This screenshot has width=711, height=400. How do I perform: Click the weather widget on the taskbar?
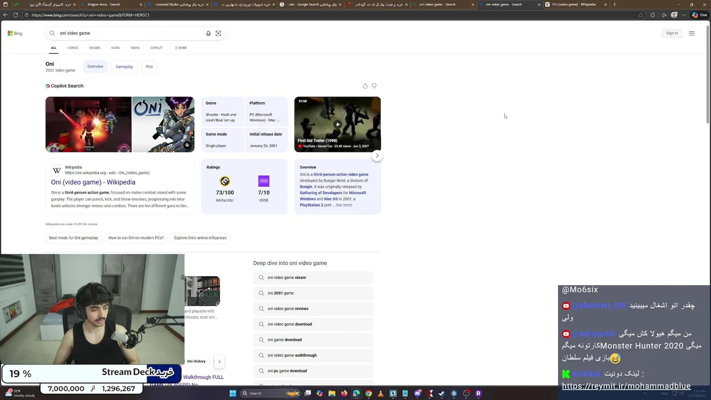pyautogui.click(x=19, y=393)
